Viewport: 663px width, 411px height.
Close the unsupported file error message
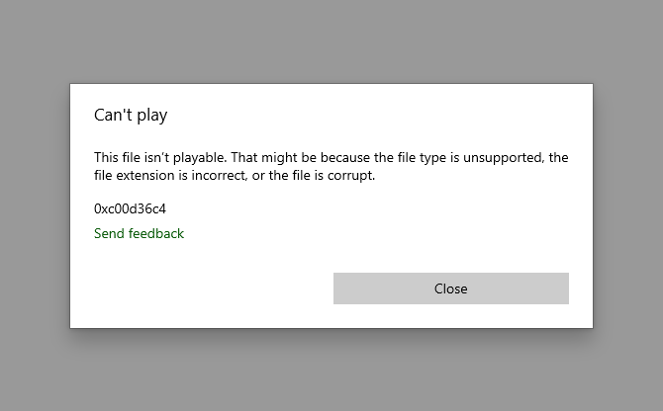[x=450, y=288]
